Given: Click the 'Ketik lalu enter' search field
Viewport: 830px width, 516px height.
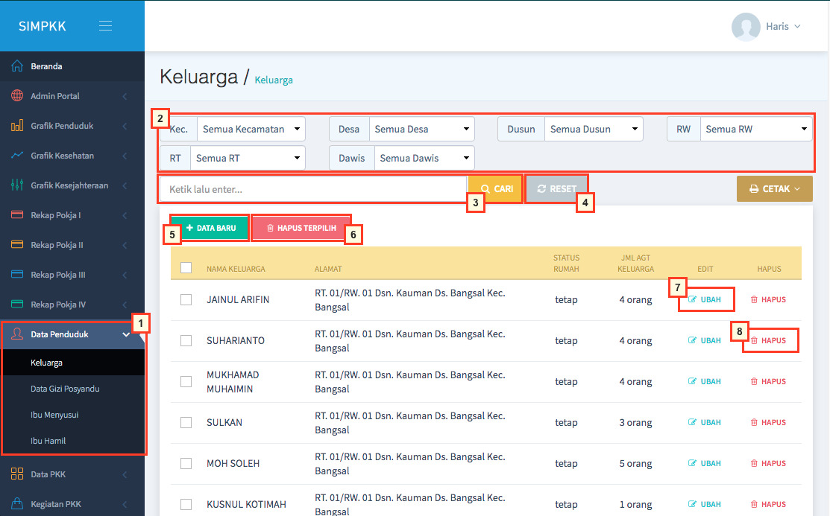Looking at the screenshot, I should point(312,189).
